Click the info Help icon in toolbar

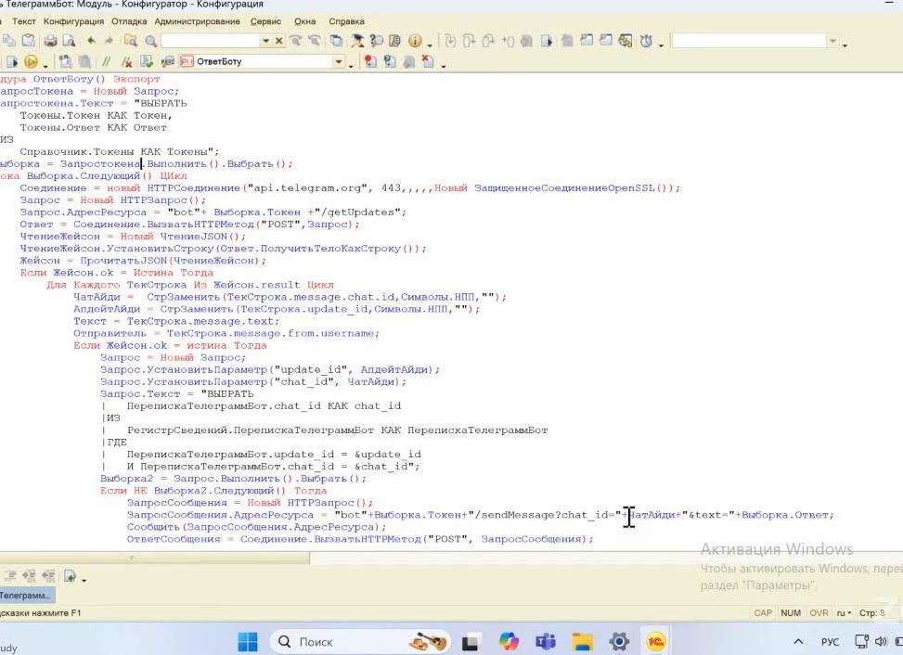coord(414,41)
